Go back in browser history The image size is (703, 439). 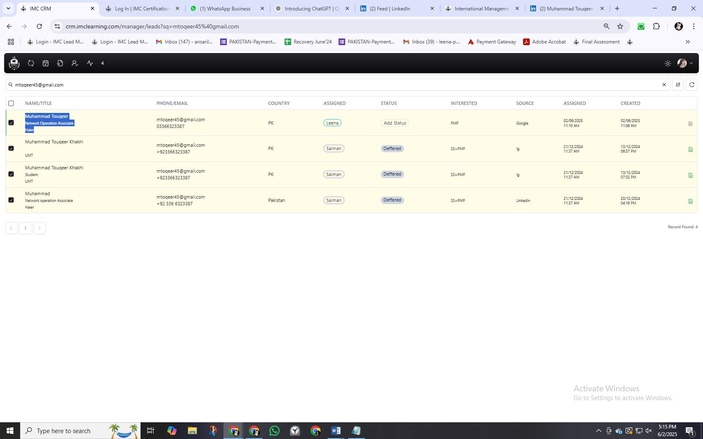(9, 26)
